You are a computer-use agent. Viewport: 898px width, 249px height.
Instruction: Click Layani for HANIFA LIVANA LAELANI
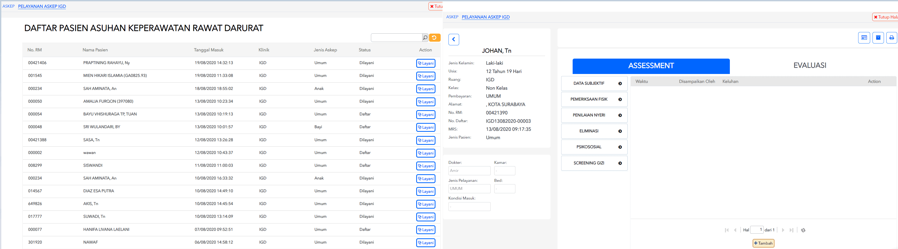(426, 230)
